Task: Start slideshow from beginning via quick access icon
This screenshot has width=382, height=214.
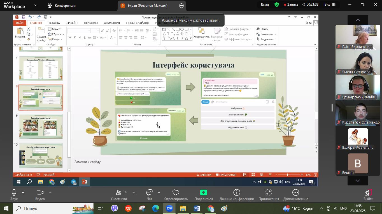Action: coord(45,17)
